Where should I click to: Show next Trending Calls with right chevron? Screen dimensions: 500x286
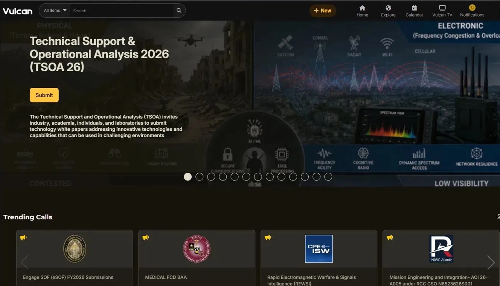491,262
